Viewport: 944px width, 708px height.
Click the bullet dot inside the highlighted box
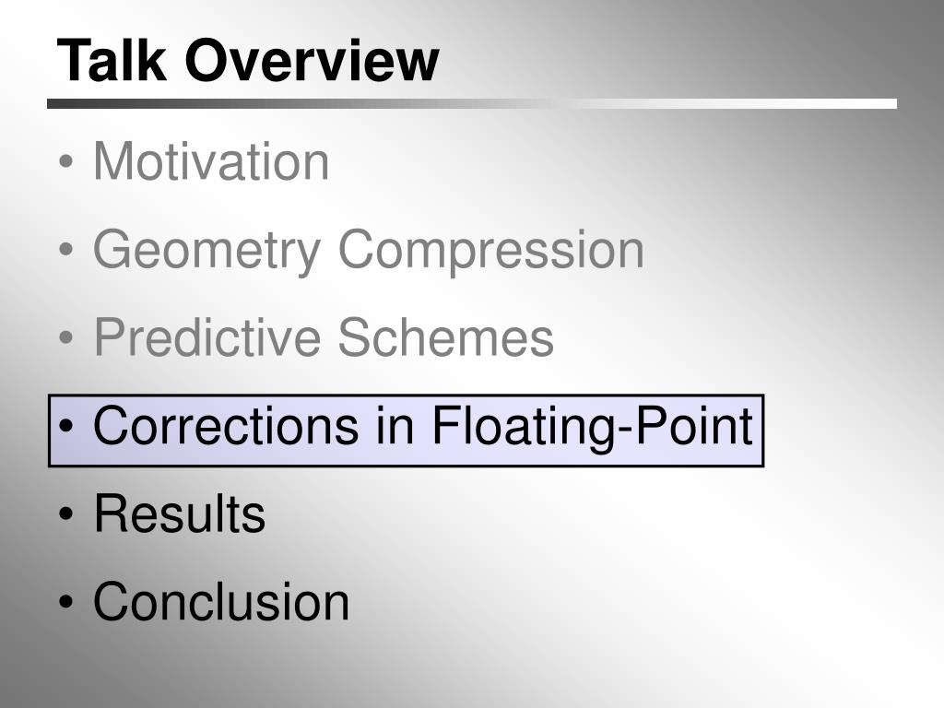pyautogui.click(x=65, y=426)
